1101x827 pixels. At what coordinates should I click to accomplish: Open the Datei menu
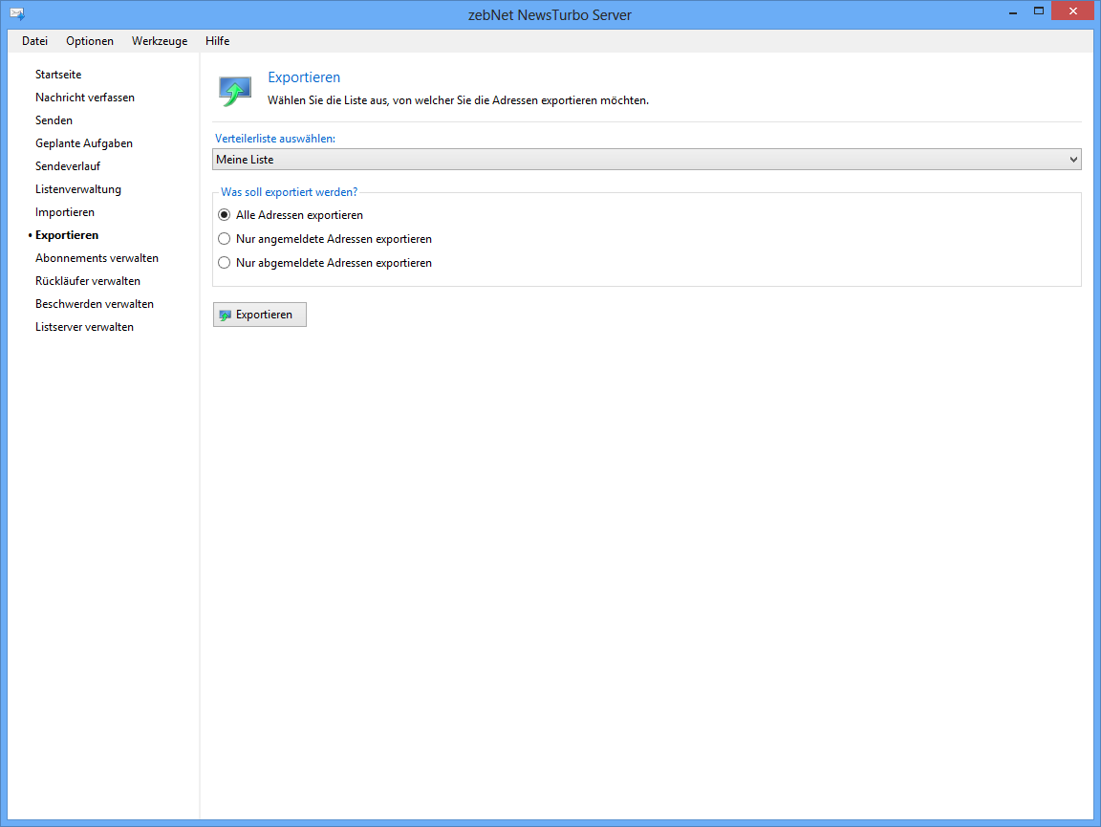tap(34, 41)
